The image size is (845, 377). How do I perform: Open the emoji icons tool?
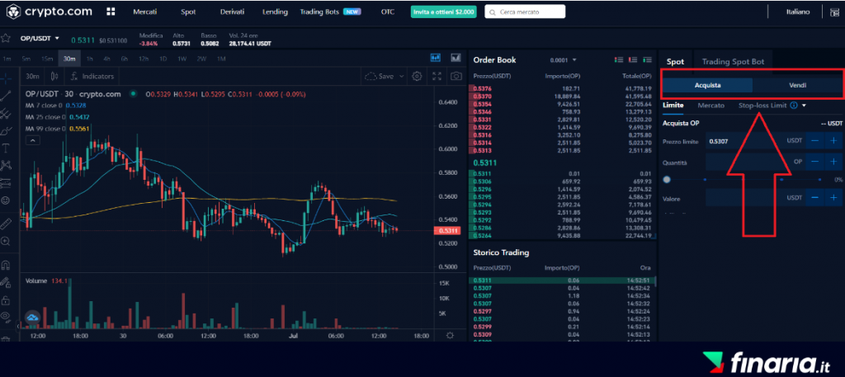point(6,200)
